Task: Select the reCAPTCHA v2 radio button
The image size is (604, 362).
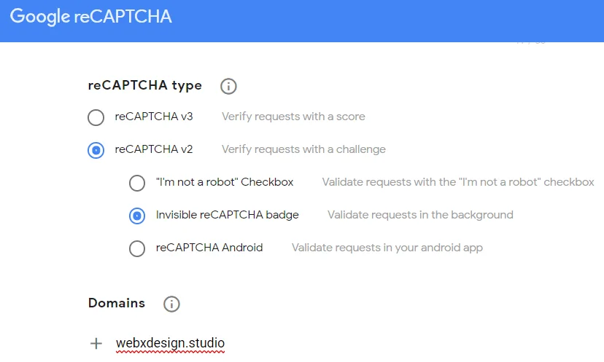Action: tap(96, 150)
